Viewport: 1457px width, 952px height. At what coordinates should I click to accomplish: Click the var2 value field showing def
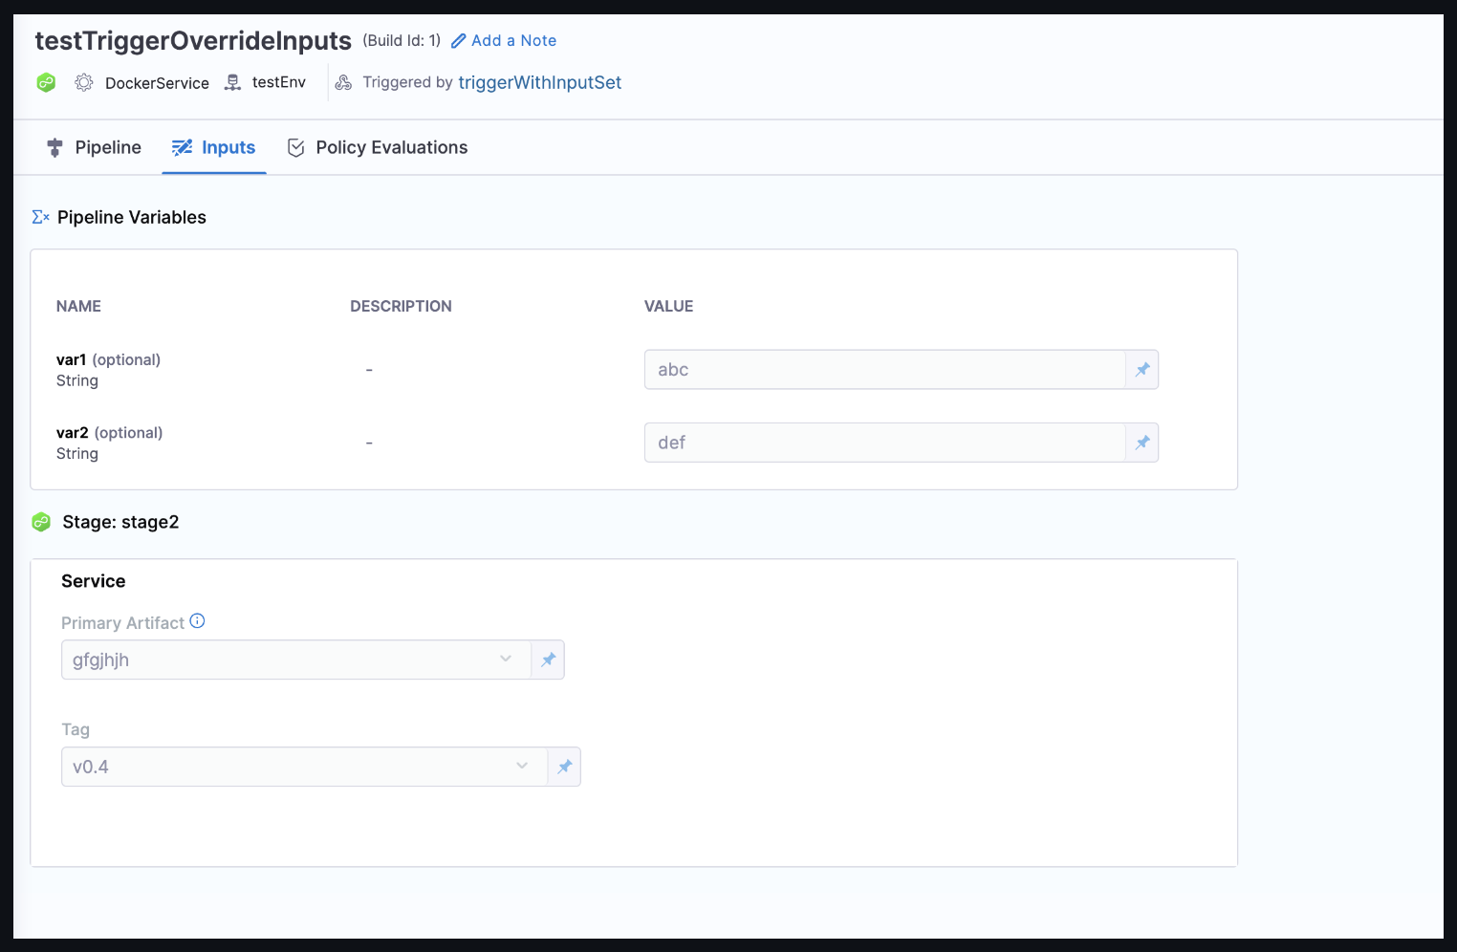pyautogui.click(x=884, y=443)
